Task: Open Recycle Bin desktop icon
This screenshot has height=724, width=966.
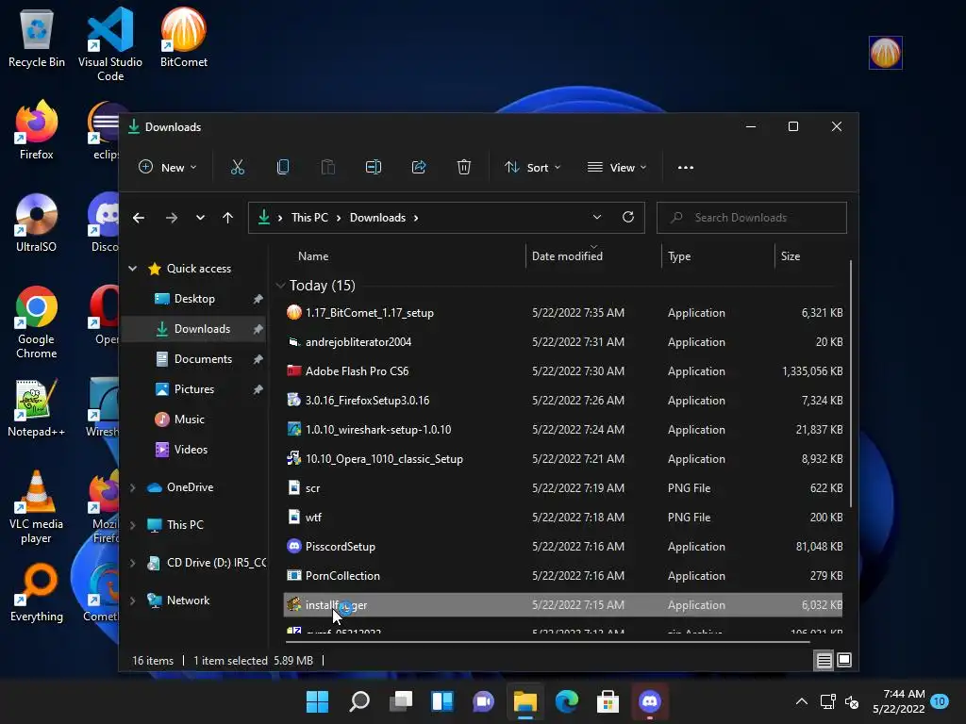Action: [x=37, y=38]
